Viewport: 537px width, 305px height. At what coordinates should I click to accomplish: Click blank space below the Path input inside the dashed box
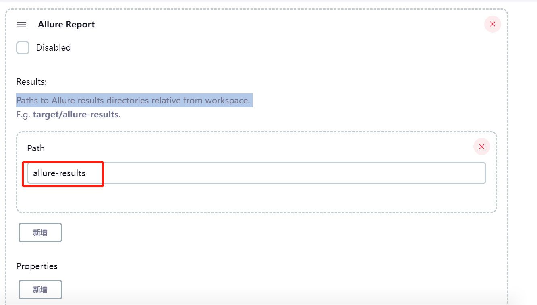(256, 198)
